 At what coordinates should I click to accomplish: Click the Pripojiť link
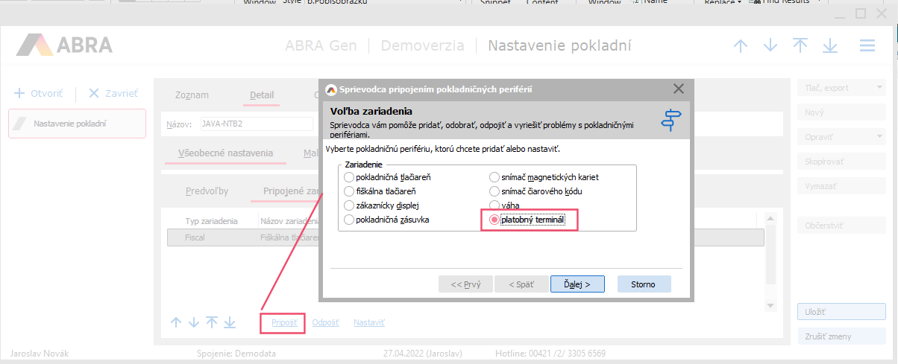click(x=284, y=322)
